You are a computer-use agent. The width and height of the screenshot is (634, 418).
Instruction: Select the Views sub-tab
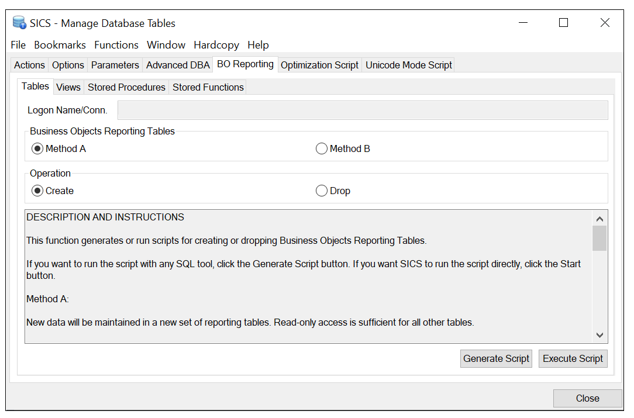pos(68,87)
